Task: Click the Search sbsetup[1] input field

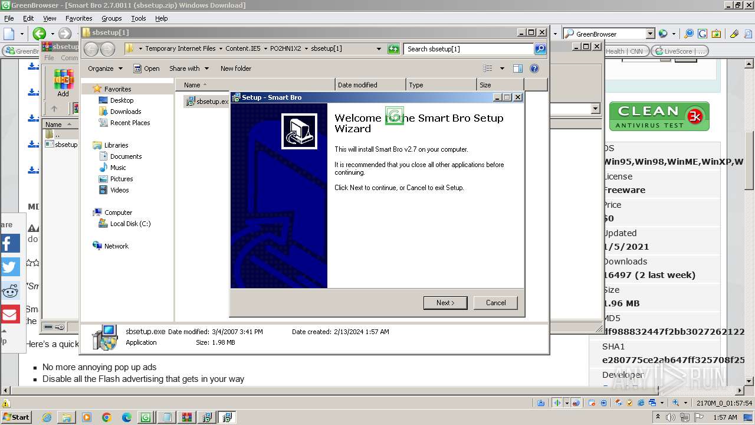Action: pos(469,49)
